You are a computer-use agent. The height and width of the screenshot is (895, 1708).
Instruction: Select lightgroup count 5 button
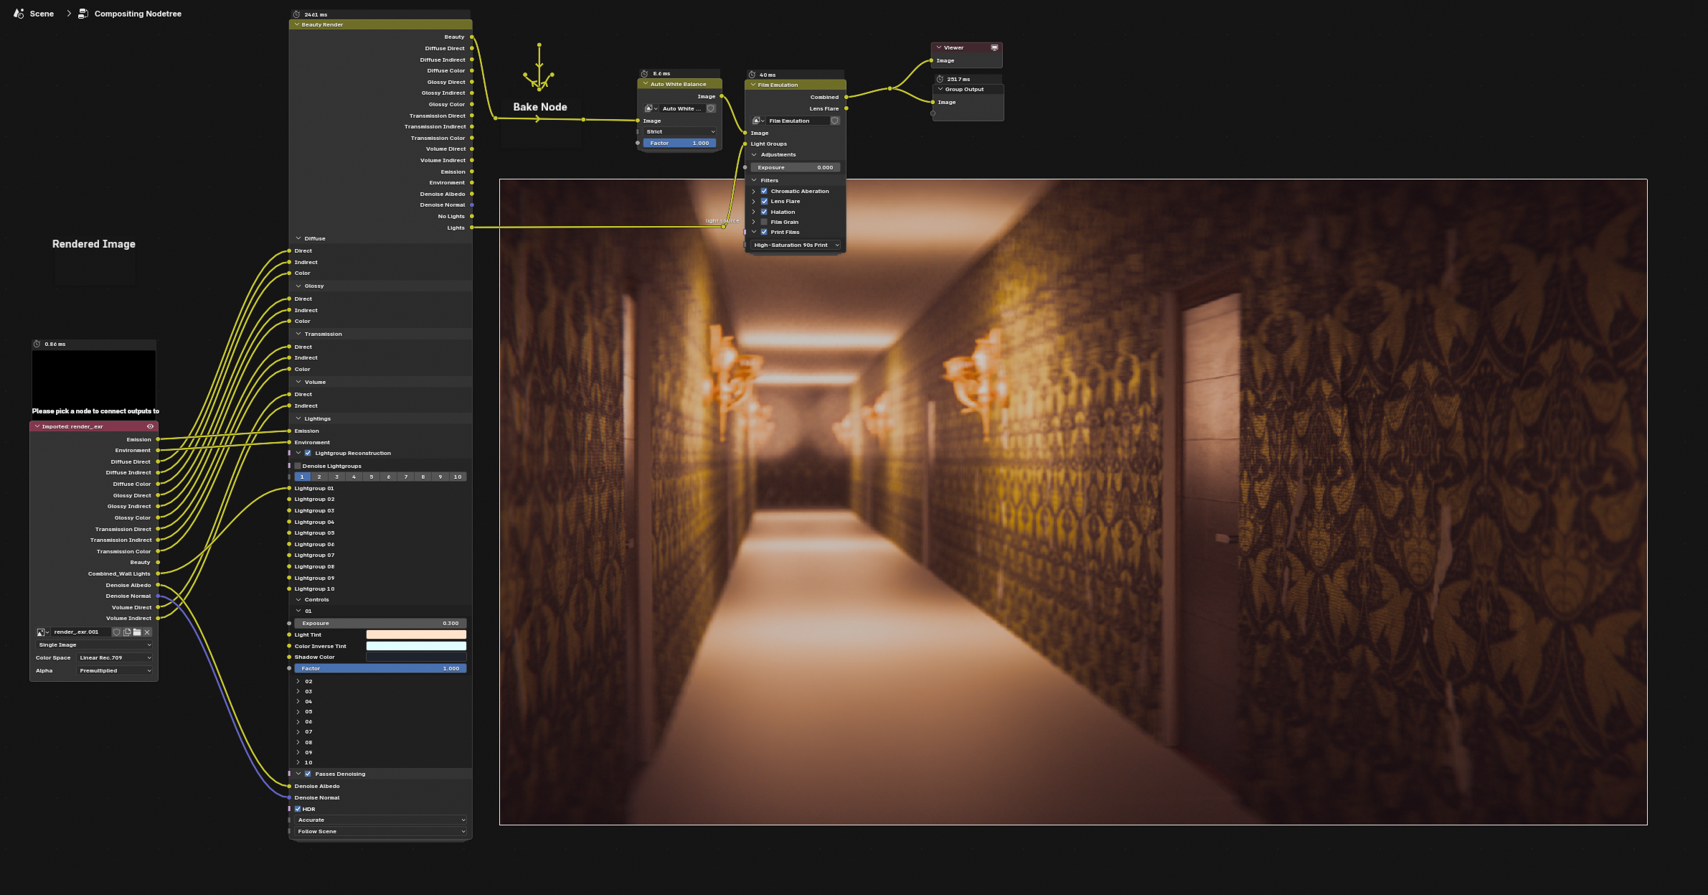(x=372, y=477)
